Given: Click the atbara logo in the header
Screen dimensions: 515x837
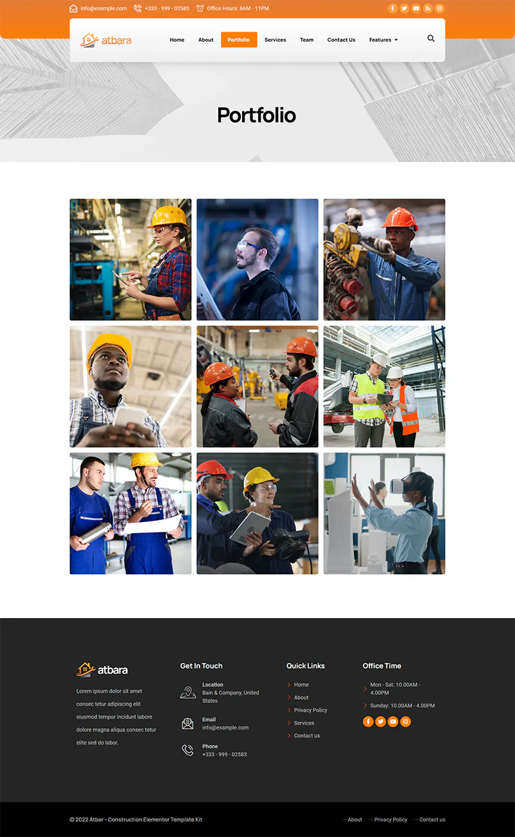Looking at the screenshot, I should click(106, 40).
